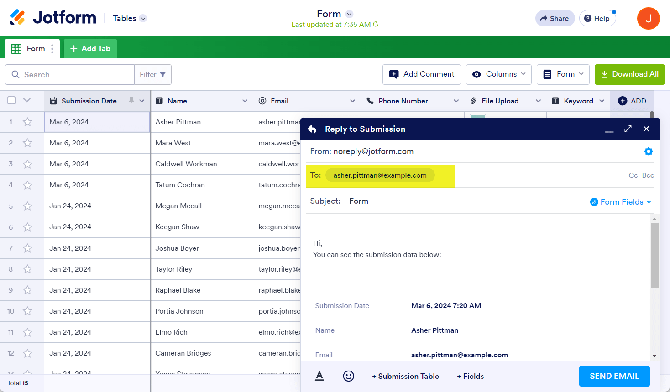Open the Email column menu arrow
The image size is (670, 392).
pyautogui.click(x=353, y=101)
